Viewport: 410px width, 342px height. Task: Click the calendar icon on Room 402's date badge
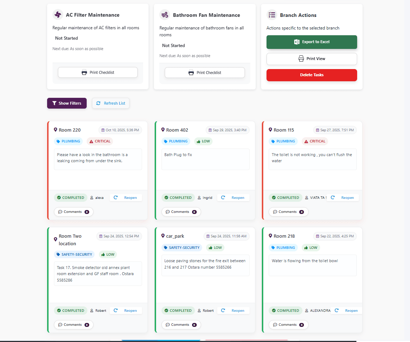[210, 130]
